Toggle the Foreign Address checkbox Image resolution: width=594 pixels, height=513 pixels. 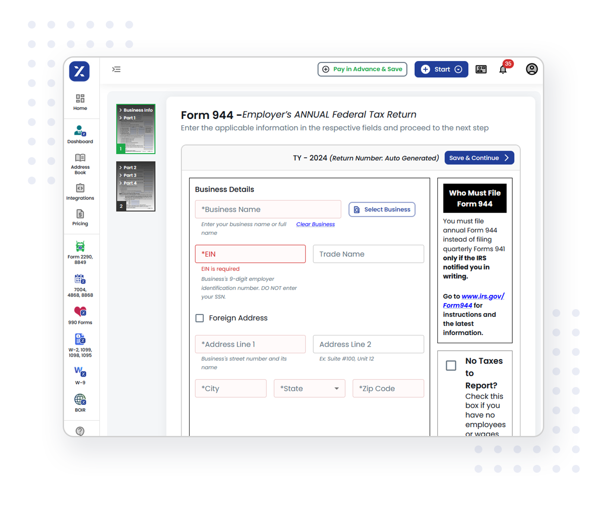click(x=199, y=318)
